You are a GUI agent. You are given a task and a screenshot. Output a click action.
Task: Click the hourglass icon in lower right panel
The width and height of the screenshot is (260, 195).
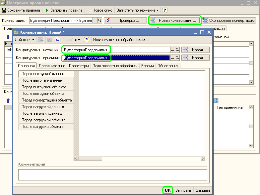[216, 100]
